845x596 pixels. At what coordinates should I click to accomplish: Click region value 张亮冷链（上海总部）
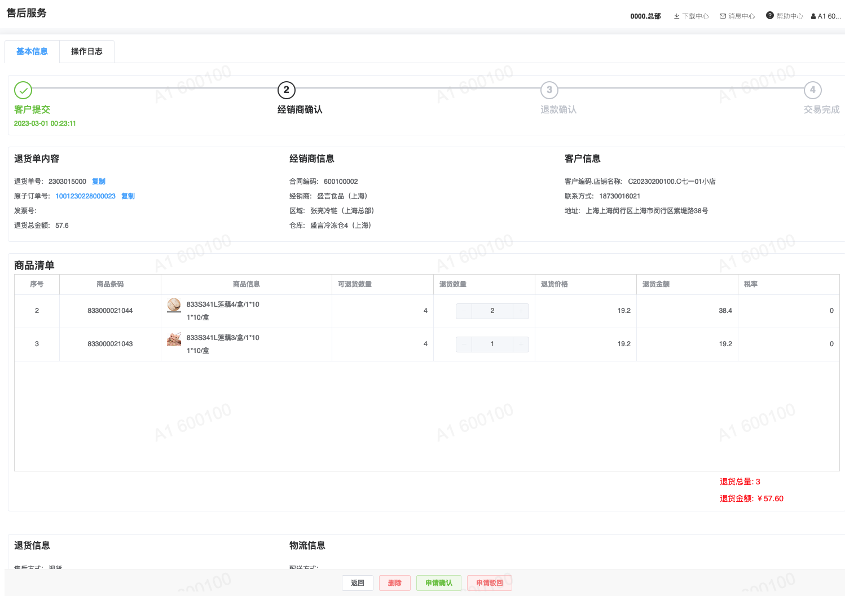tap(342, 211)
